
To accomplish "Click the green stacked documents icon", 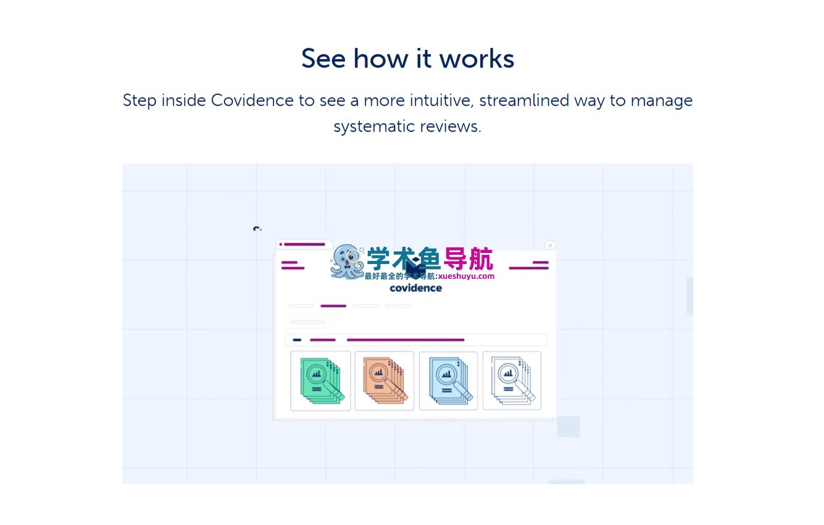I will coord(321,381).
